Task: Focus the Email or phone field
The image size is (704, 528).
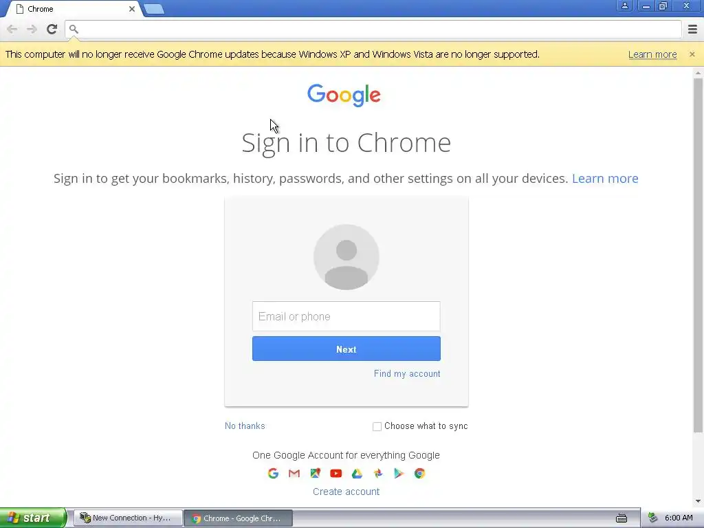Action: tap(346, 316)
